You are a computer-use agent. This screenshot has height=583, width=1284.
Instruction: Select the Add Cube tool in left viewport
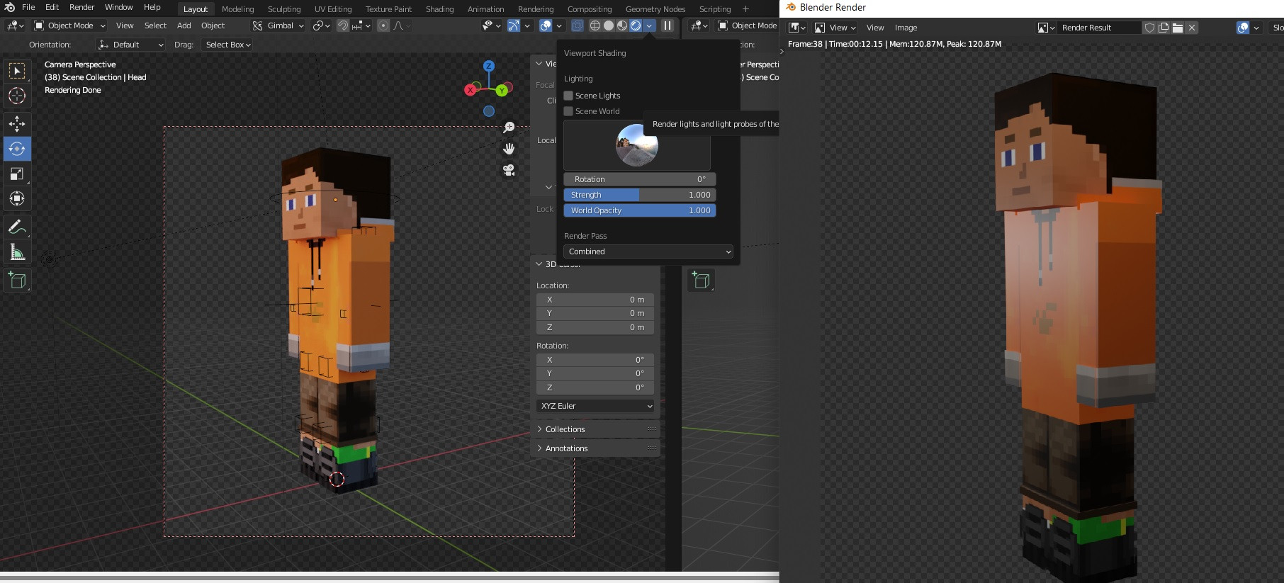(17, 281)
